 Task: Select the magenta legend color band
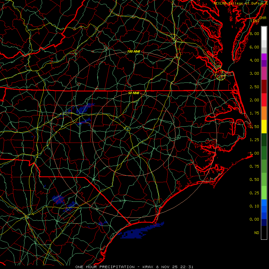pyautogui.click(x=264, y=57)
